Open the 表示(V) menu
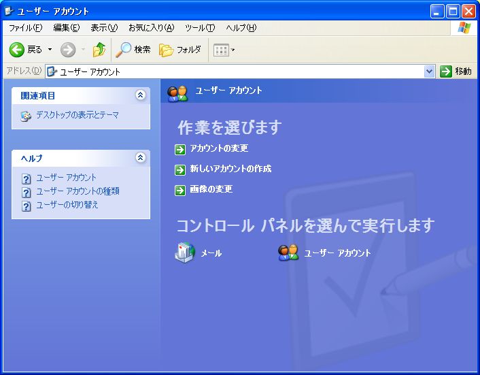The width and height of the screenshot is (480, 375). coord(104,28)
